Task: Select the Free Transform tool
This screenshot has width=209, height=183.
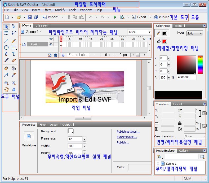Action: [6, 33]
